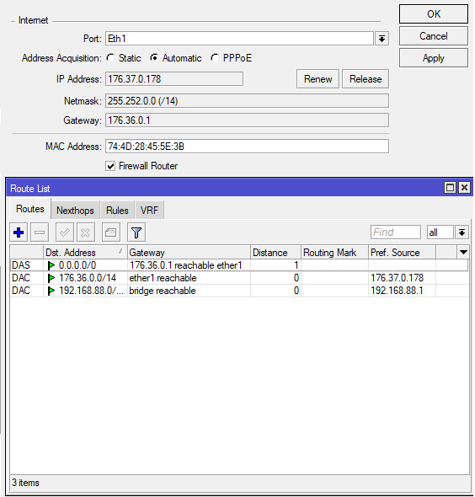Maximize the Route List window
This screenshot has width=475, height=497.
coord(450,188)
